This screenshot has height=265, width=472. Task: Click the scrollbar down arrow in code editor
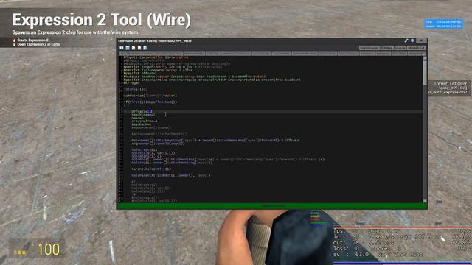pos(425,201)
